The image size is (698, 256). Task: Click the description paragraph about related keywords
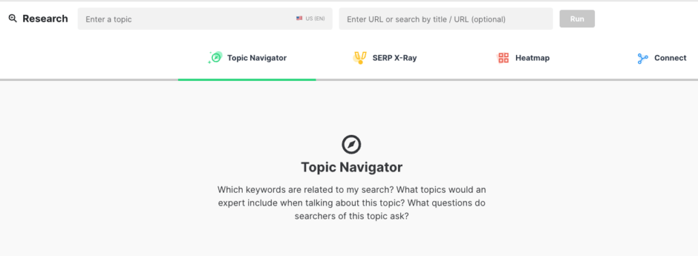point(352,203)
